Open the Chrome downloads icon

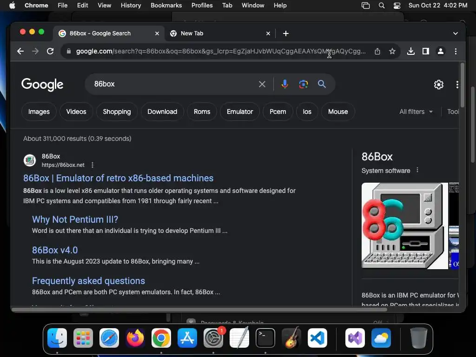tap(411, 51)
